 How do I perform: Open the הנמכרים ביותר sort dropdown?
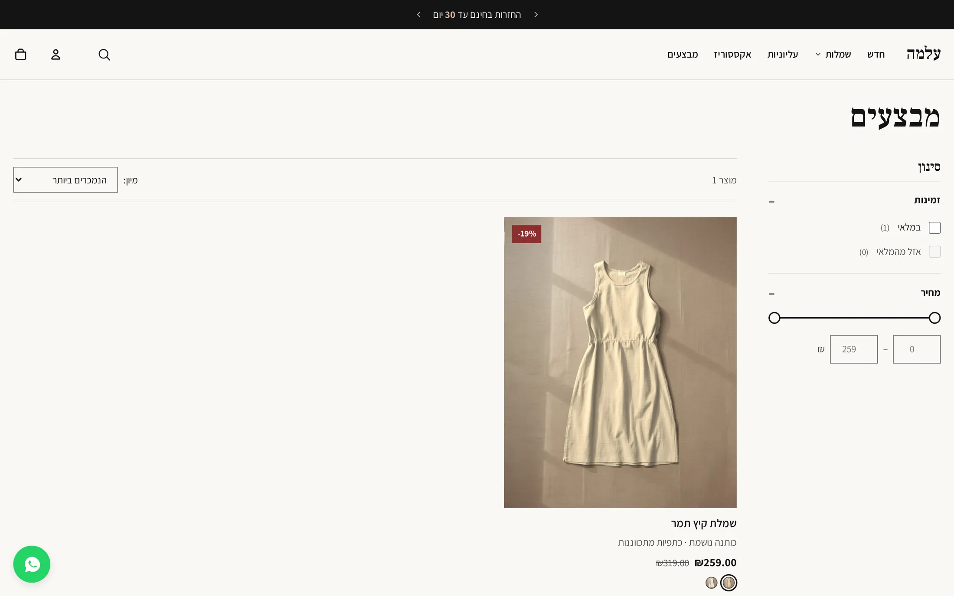(x=65, y=180)
